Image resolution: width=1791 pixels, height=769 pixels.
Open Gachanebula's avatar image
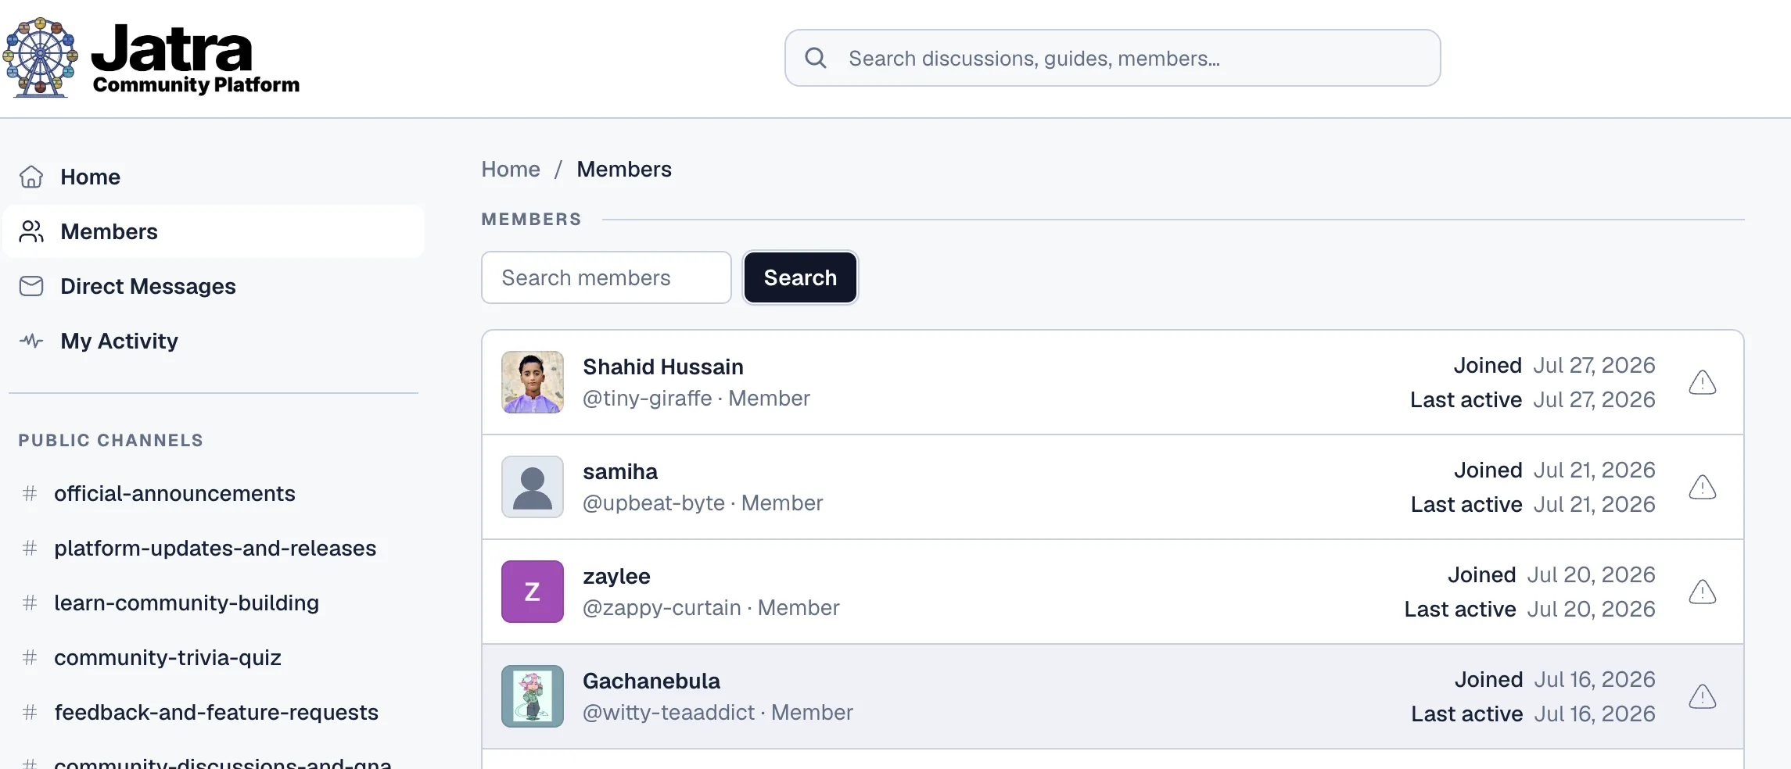coord(533,696)
